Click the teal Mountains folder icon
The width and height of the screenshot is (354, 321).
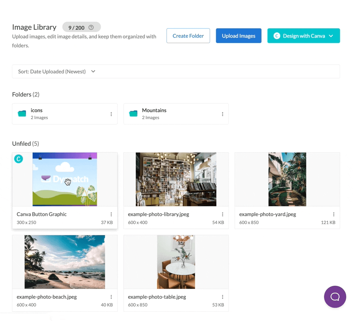(133, 113)
